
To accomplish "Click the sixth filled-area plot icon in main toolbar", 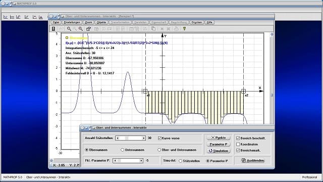I will point(41,17).
